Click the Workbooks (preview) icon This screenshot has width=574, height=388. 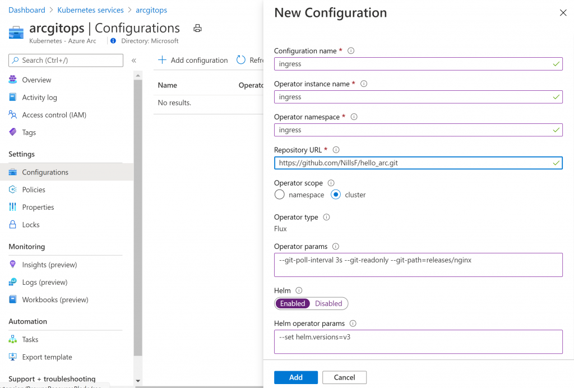click(13, 299)
